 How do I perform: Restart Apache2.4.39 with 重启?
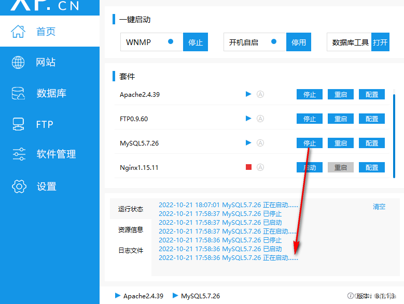341,94
